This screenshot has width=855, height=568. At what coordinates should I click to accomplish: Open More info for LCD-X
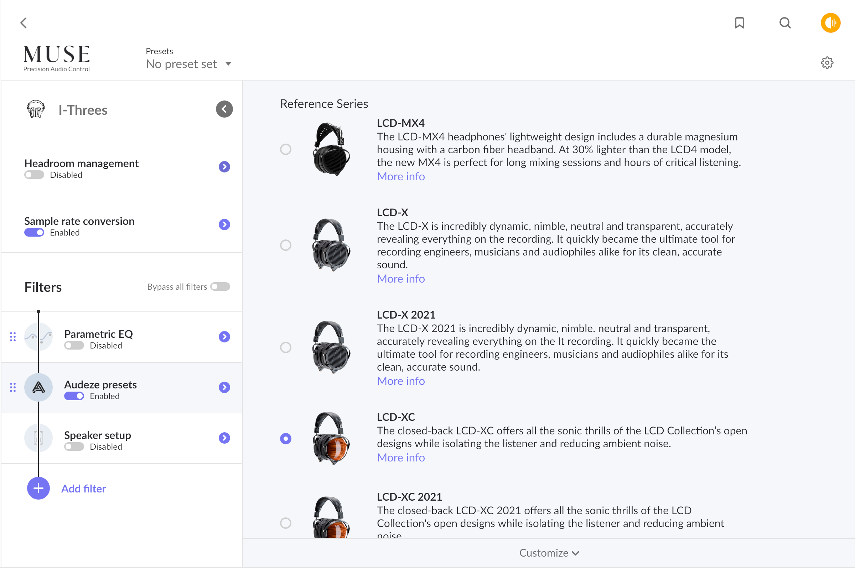[x=401, y=279]
